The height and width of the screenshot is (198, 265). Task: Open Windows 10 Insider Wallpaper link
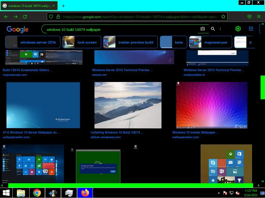point(195,133)
